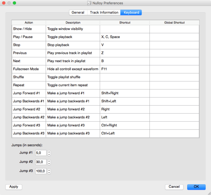Click the Apply button
Image resolution: width=211 pixels, height=195 pixels.
point(14,187)
